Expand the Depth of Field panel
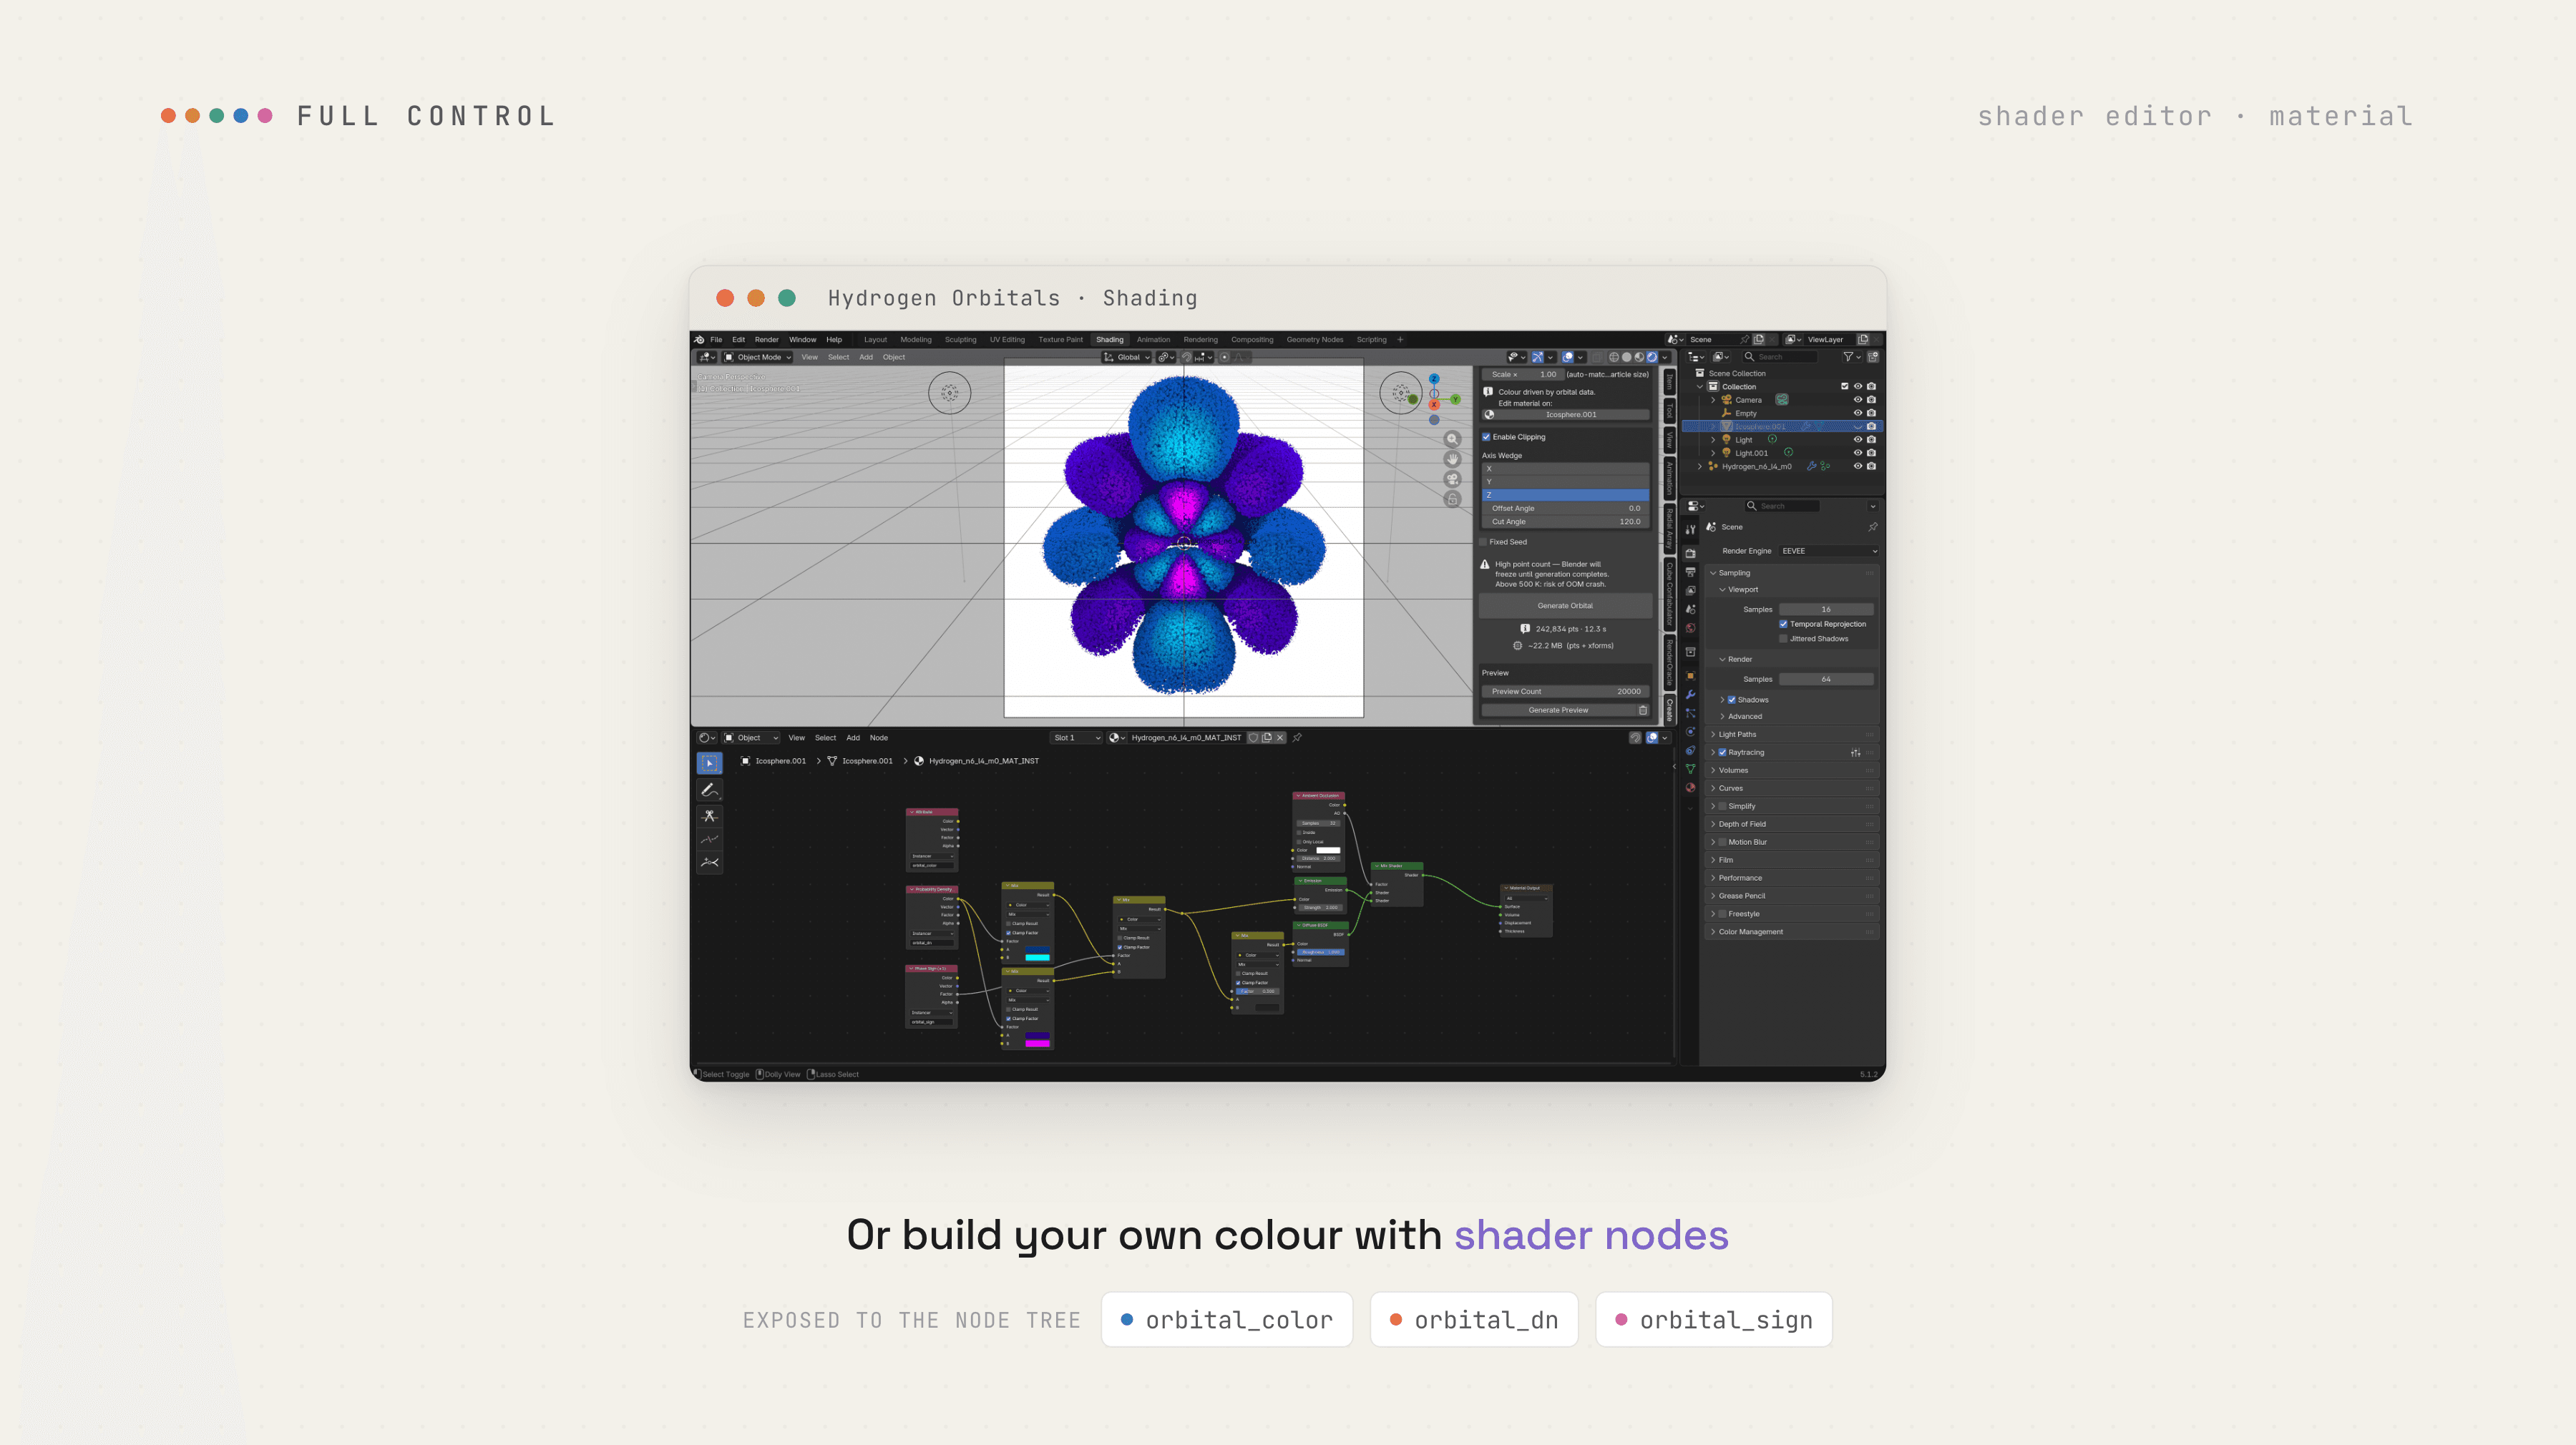2576x1445 pixels. coord(1790,825)
